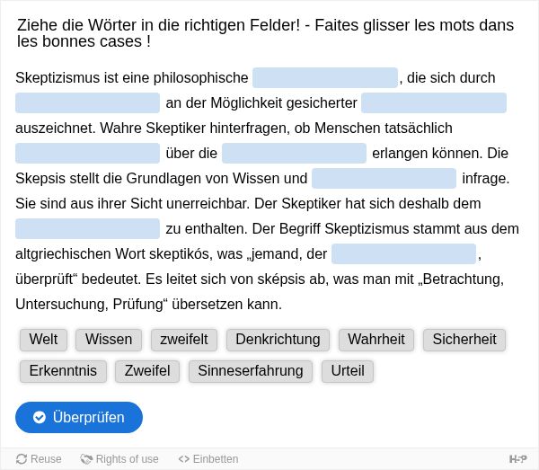Screen dimensions: 539x470
Task: Choose the 'Wahrheit' word chip
Action: (376, 340)
